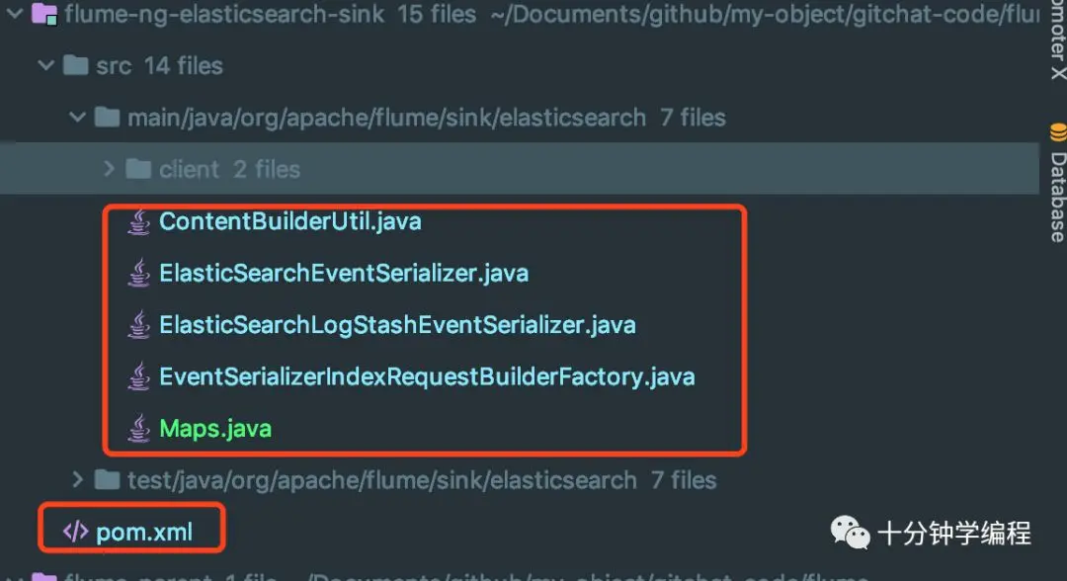Collapse the src folder
1067x581 pixels.
click(x=44, y=66)
